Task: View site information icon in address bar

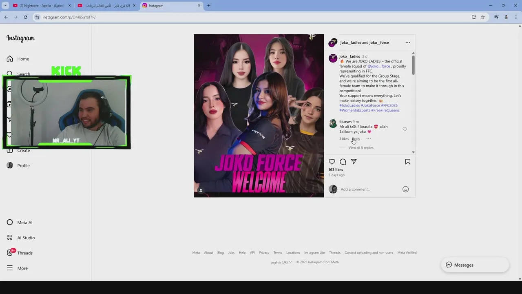Action: pos(37,17)
